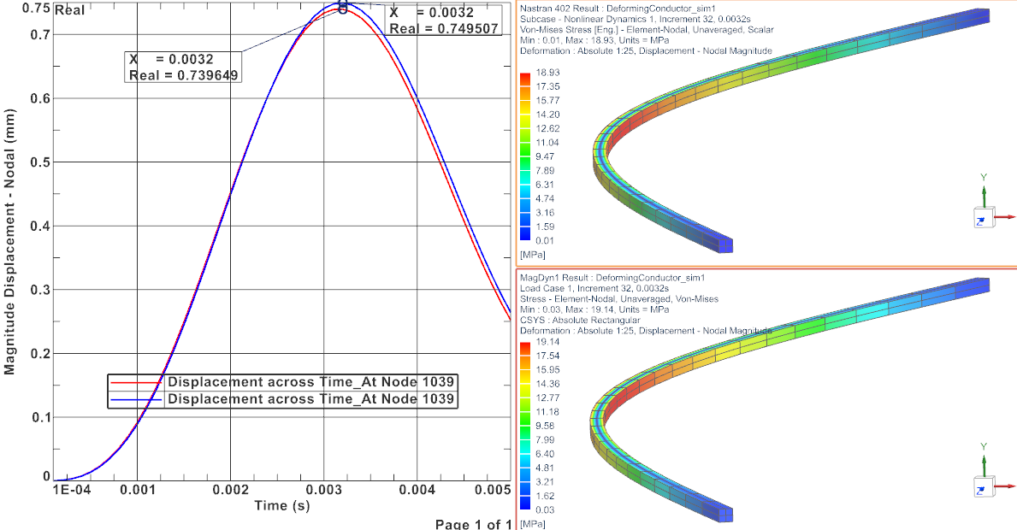
Task: Click the [MPa] unit label under the upper color bar
Action: coord(533,254)
